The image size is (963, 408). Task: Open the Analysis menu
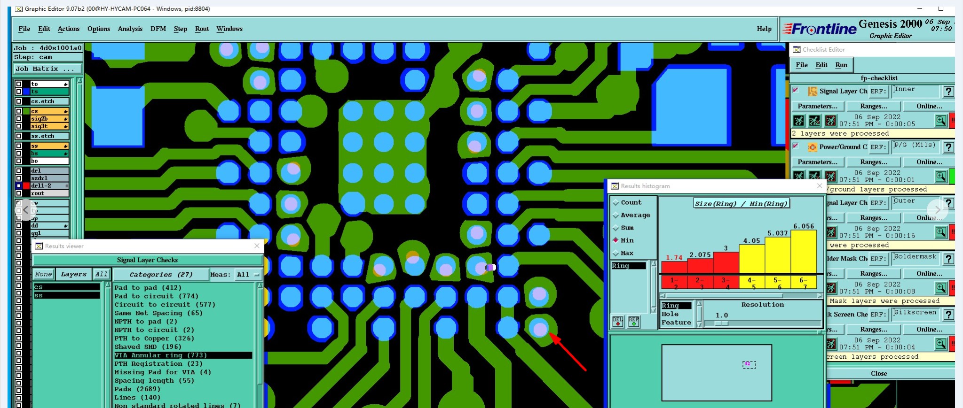130,29
